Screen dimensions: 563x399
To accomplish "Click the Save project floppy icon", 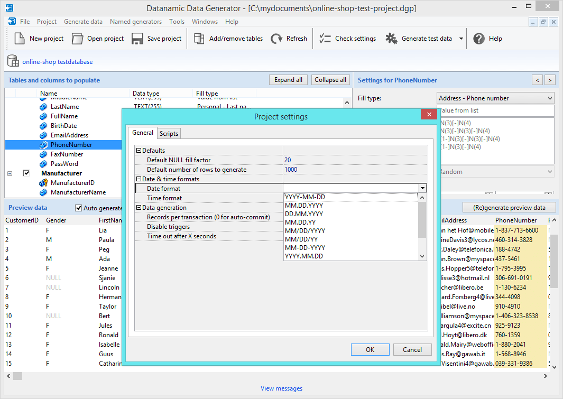I will (x=137, y=39).
